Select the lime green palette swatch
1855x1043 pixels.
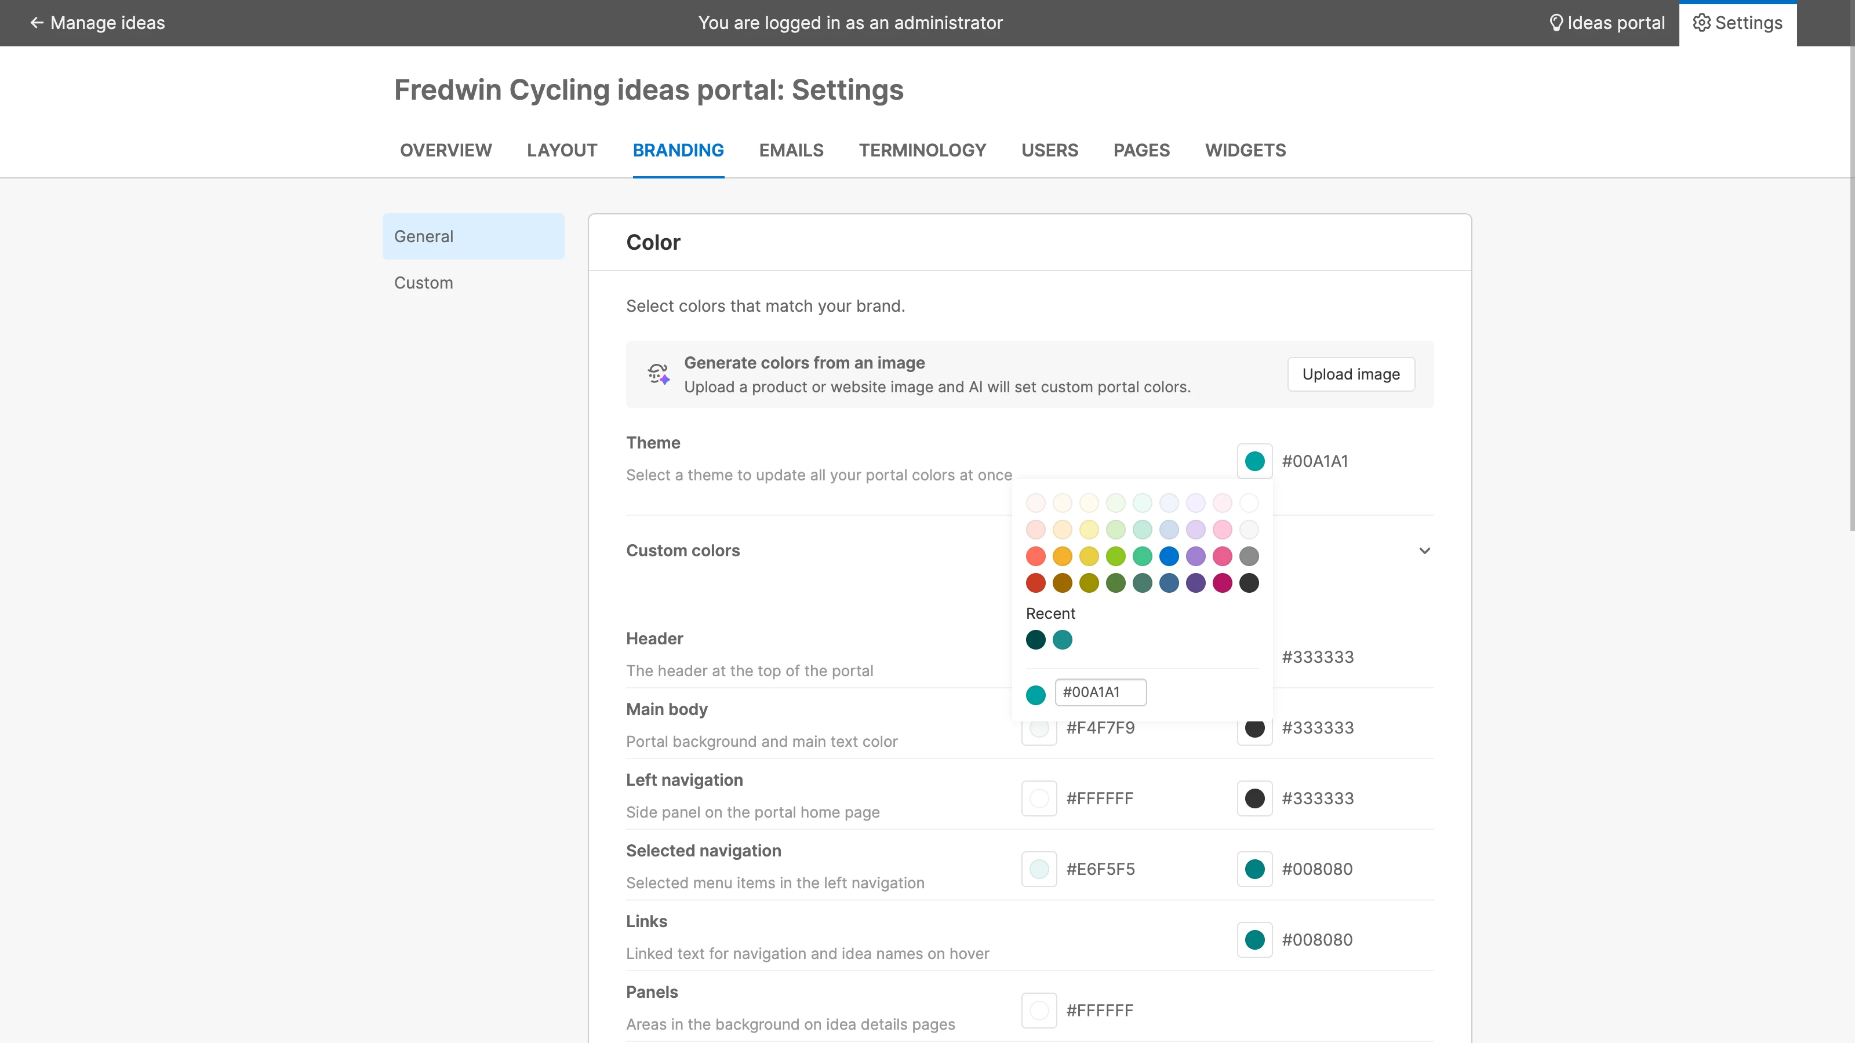point(1115,556)
